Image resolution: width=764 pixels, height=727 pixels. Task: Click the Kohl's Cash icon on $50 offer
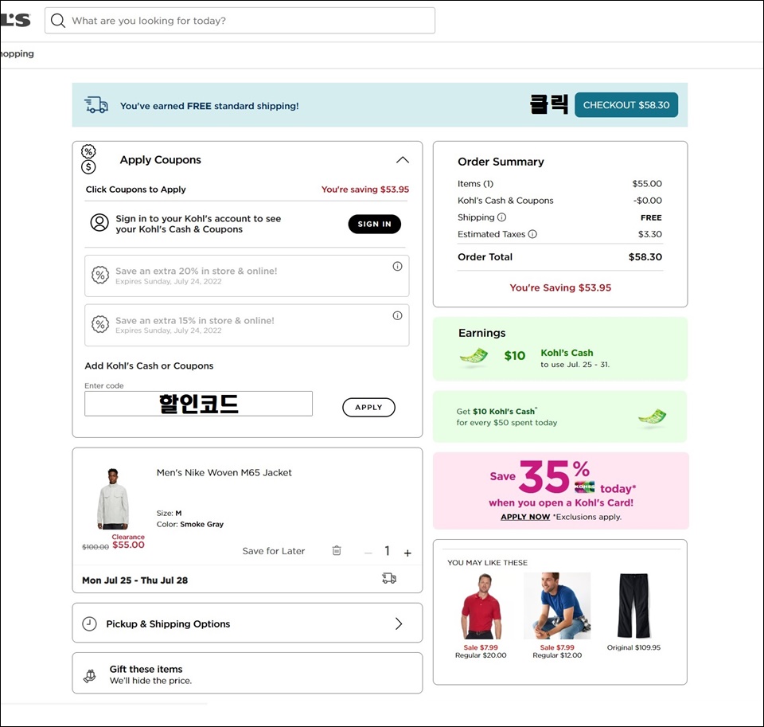point(652,416)
